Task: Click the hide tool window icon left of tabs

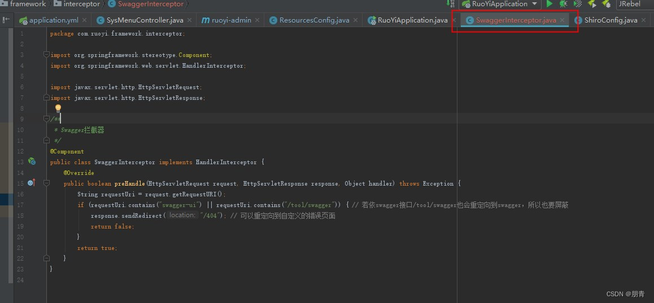Action: click(x=6, y=20)
